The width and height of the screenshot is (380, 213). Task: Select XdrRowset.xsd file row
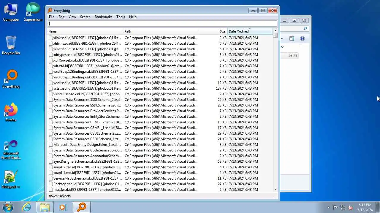tap(160, 60)
